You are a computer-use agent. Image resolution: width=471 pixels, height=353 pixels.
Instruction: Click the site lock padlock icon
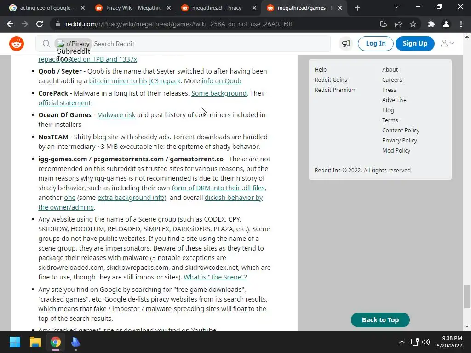tap(58, 24)
